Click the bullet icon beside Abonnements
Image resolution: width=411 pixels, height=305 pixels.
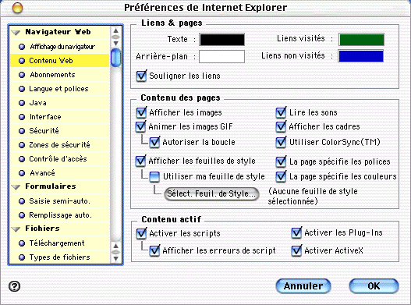point(22,75)
